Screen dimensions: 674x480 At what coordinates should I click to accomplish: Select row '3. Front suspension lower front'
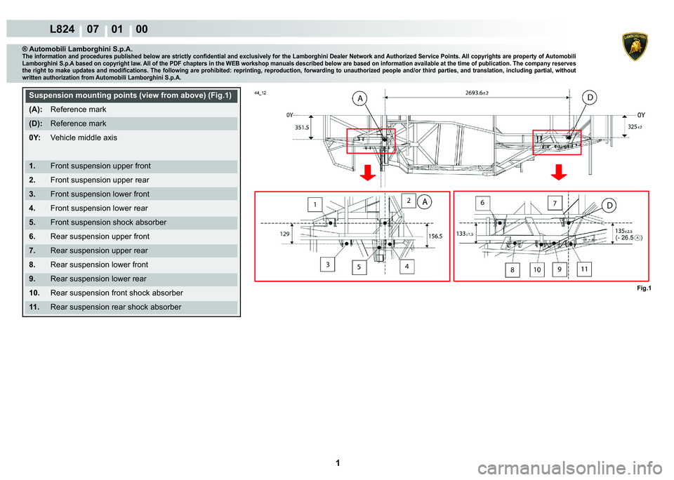131,194
